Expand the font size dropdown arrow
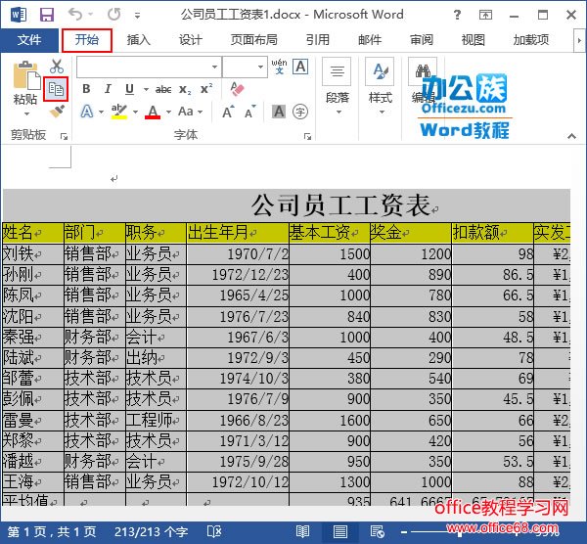The width and height of the screenshot is (587, 544). click(260, 67)
